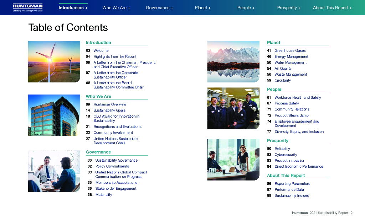
Task: Go to the Prosperity section heading
Action: [x=277, y=141]
